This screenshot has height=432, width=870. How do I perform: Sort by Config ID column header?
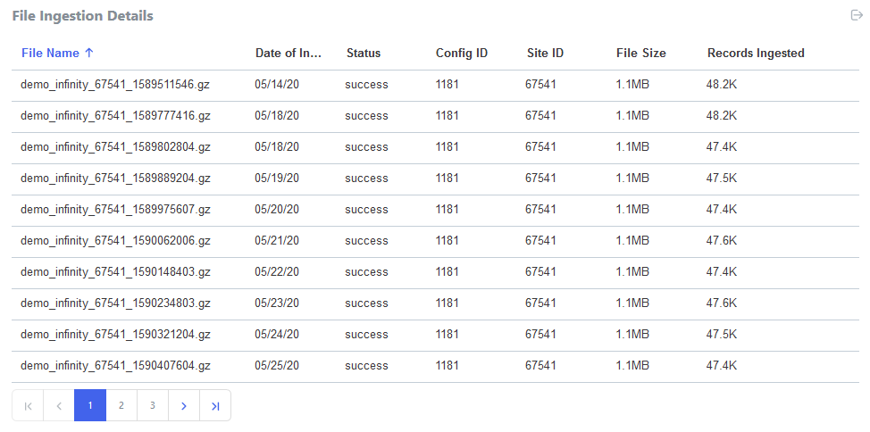pos(461,53)
